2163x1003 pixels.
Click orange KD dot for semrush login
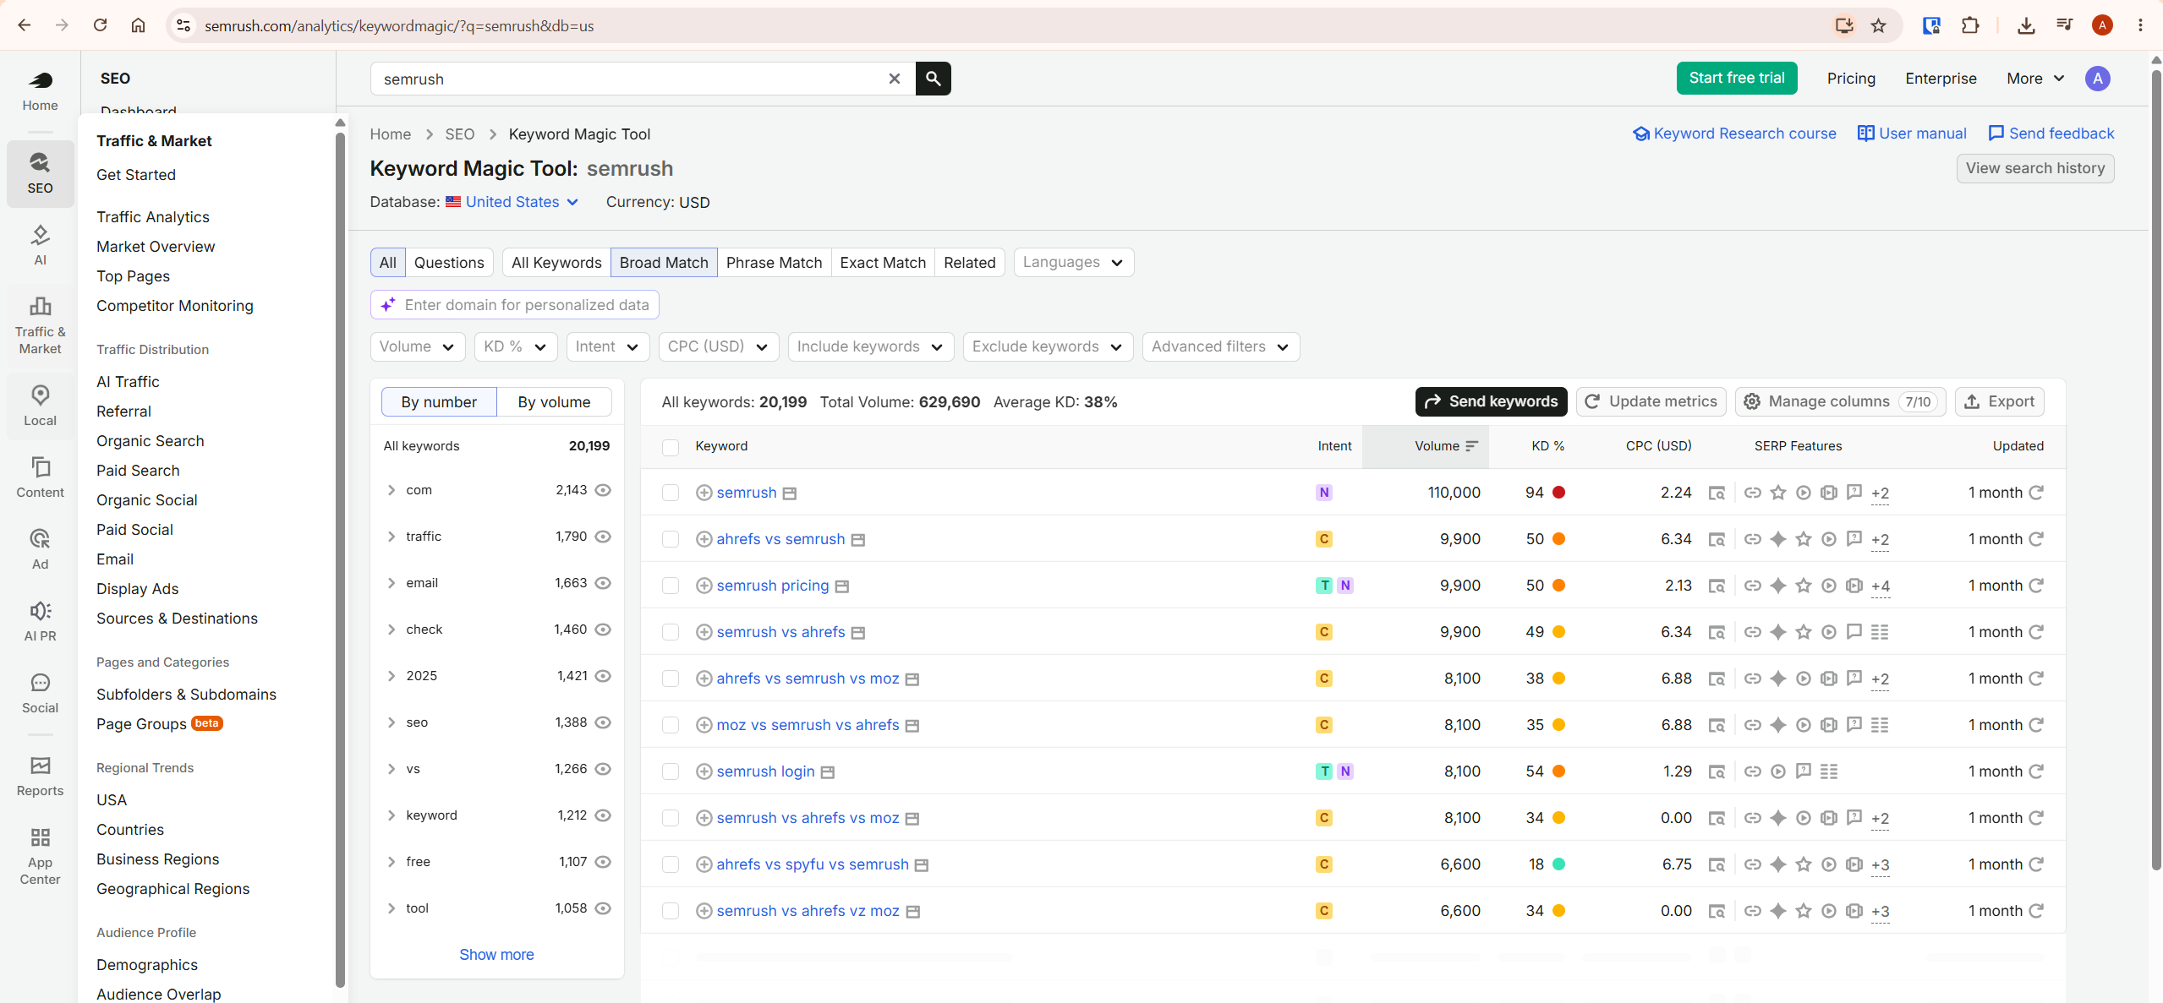[1558, 771]
